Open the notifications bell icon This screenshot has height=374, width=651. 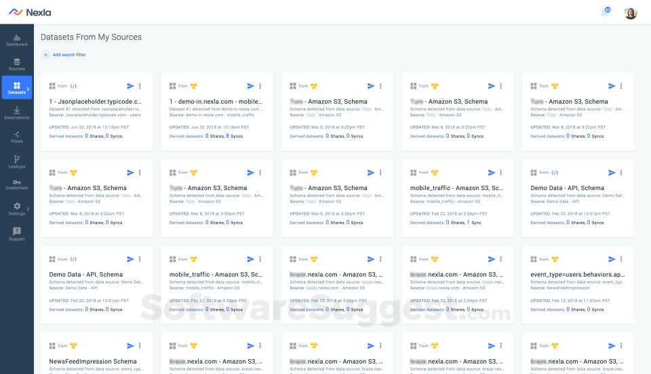[605, 12]
